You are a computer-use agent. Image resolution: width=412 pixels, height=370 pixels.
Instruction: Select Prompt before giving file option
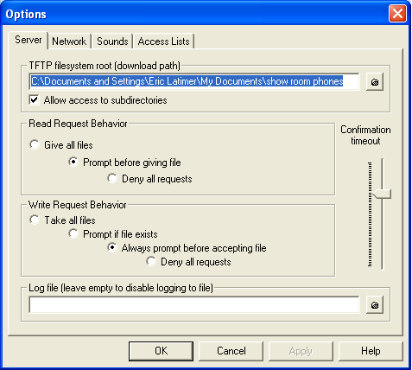pyautogui.click(x=73, y=162)
